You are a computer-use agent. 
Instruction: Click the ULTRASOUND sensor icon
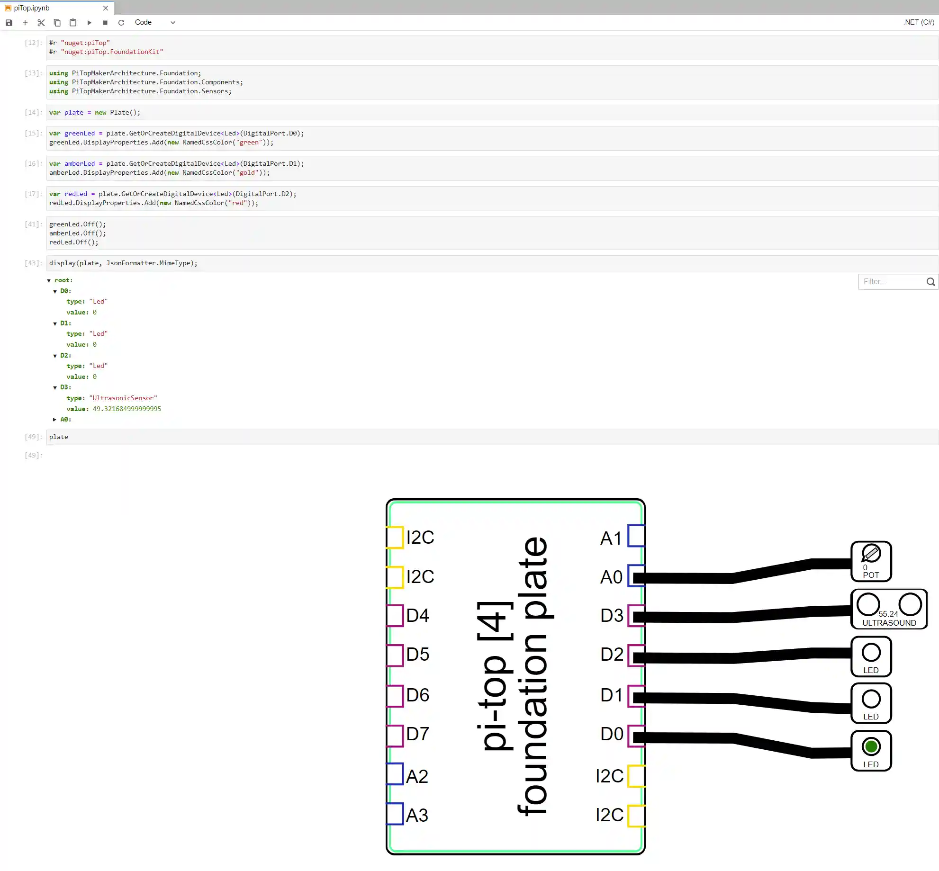click(889, 609)
